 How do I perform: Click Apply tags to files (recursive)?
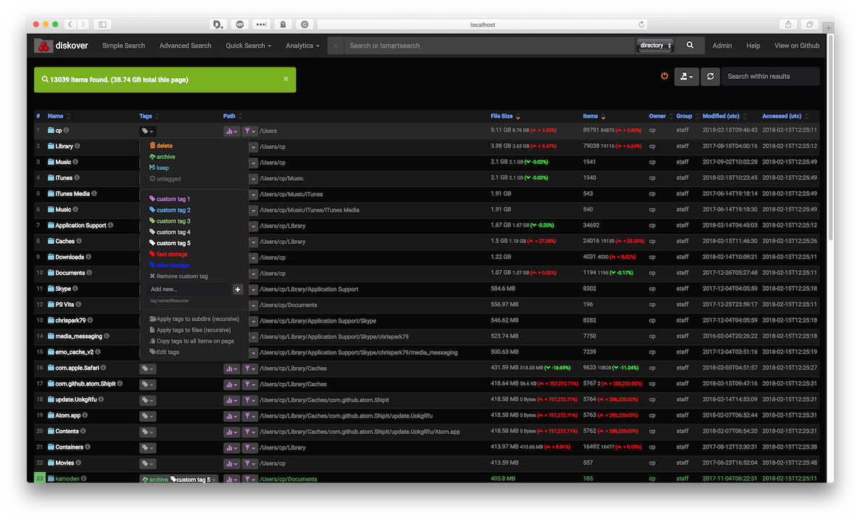tap(190, 329)
